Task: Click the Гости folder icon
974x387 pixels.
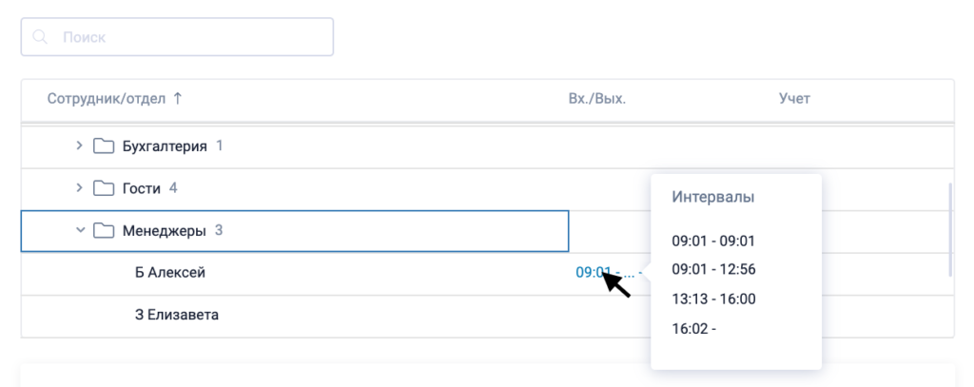Action: 104,188
